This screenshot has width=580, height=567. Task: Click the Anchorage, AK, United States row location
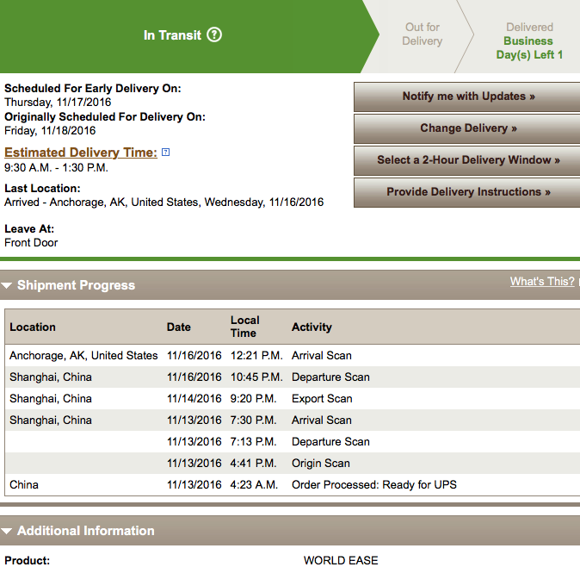click(83, 356)
